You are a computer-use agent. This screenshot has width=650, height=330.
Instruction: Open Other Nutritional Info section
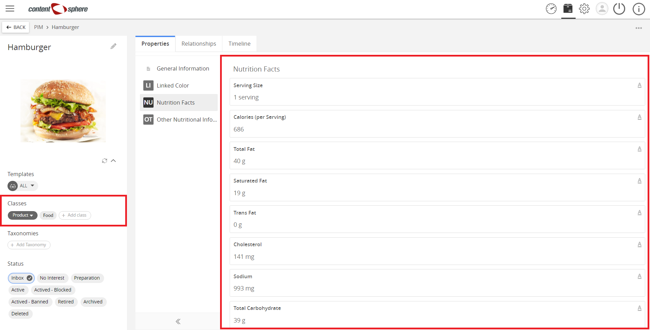[179, 120]
